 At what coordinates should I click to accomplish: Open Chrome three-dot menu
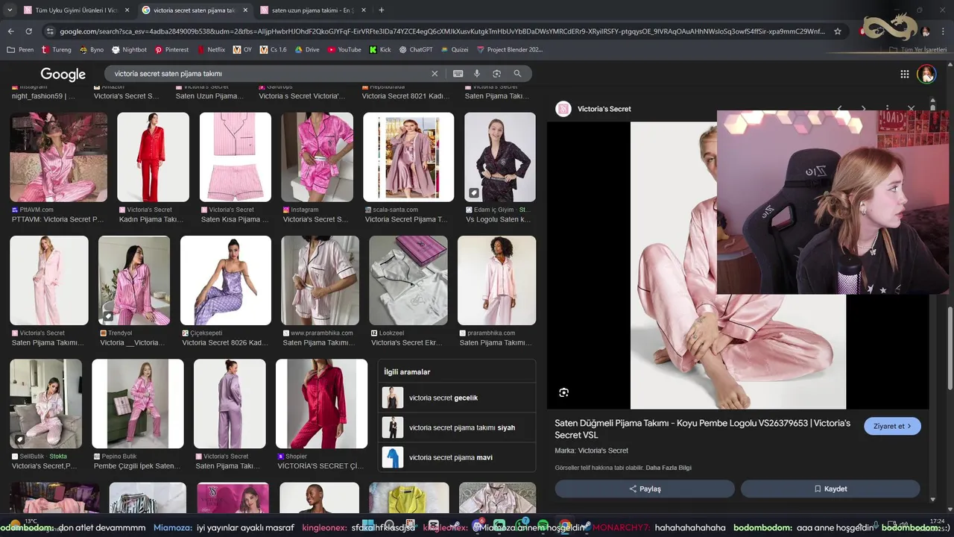coord(944,31)
